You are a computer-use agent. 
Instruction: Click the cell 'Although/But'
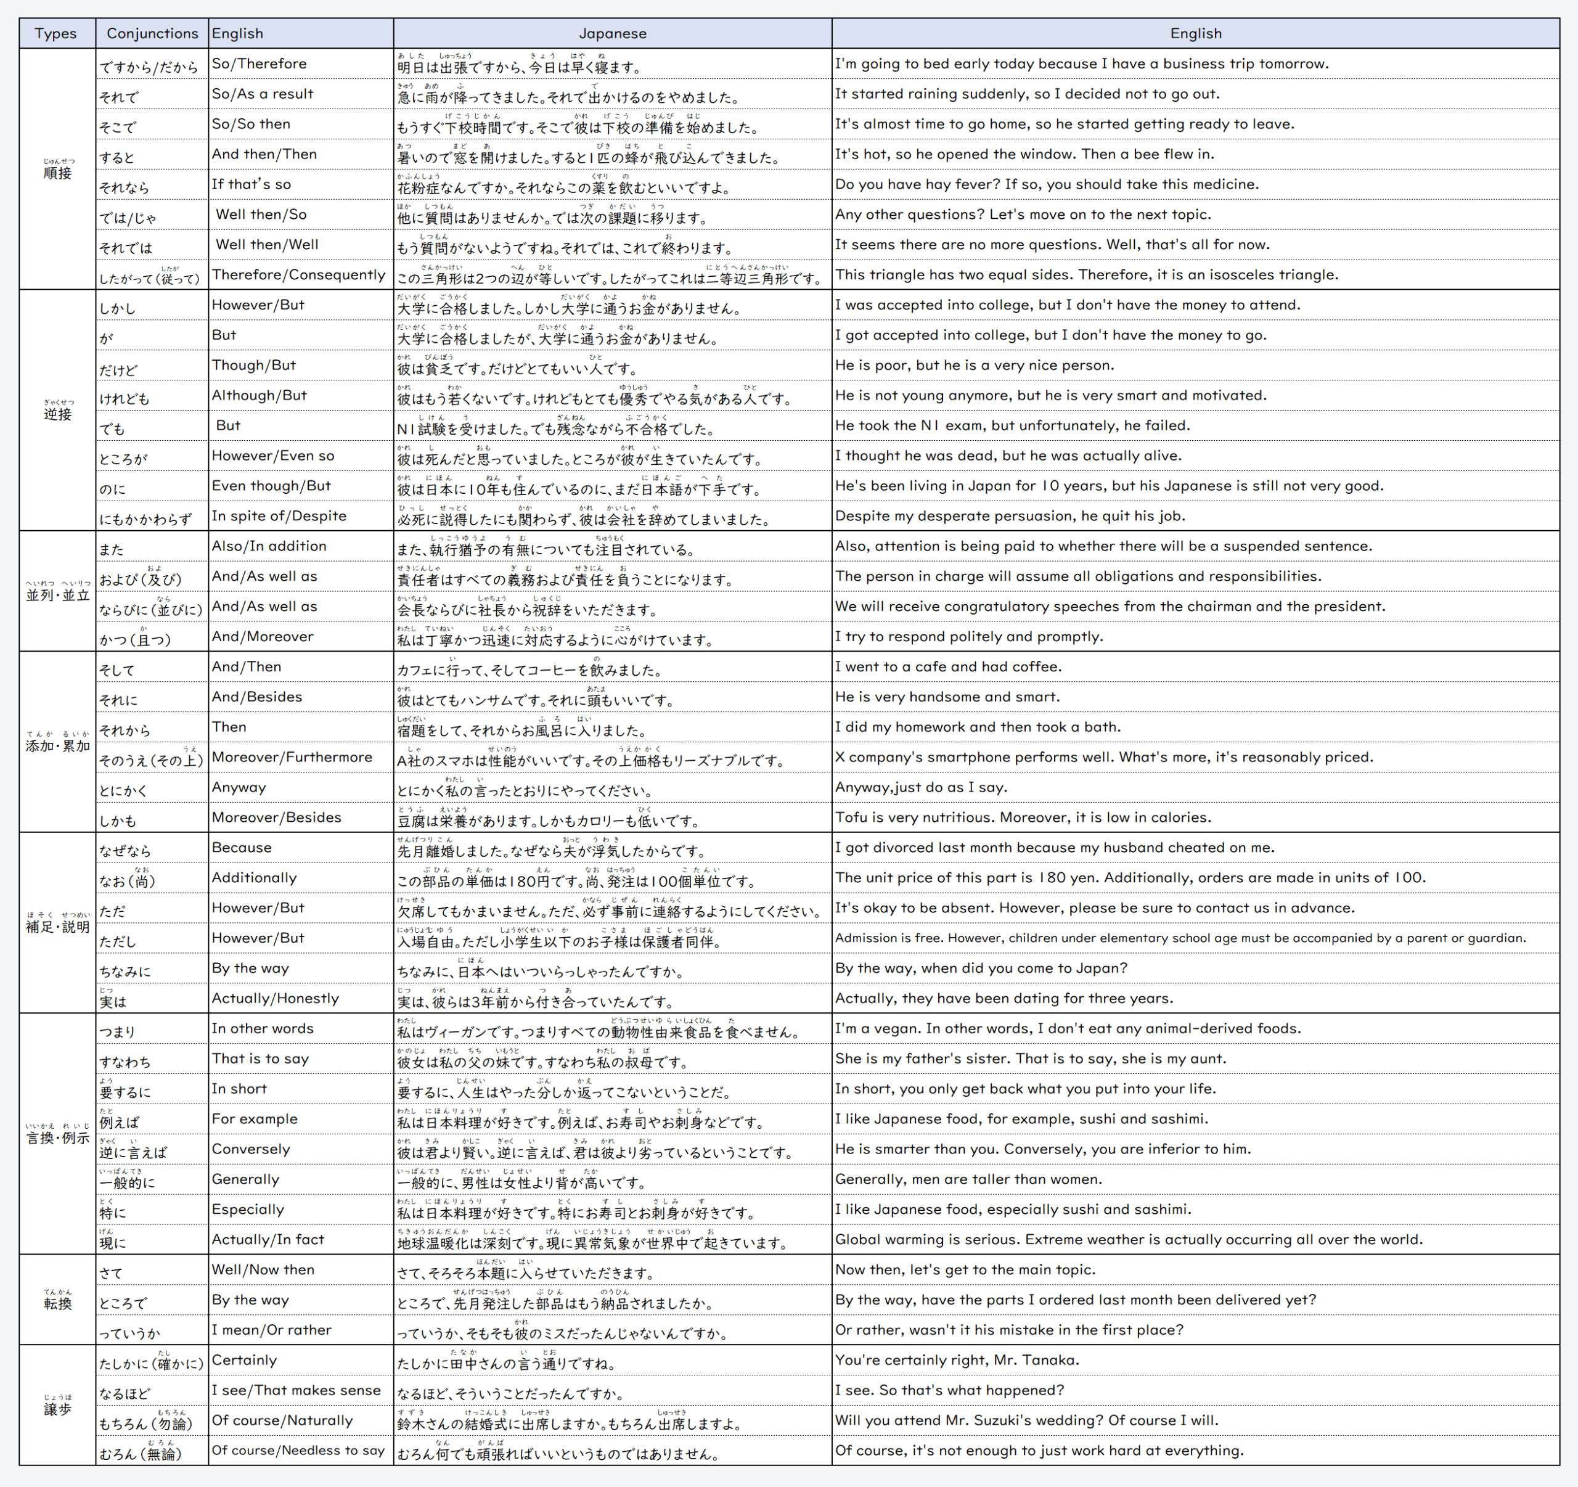[x=301, y=395]
